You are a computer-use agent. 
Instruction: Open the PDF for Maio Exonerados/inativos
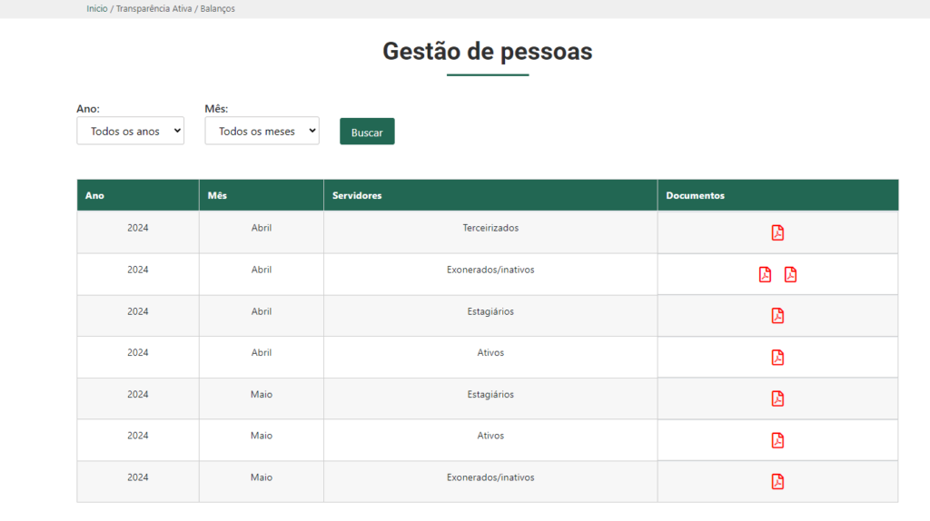(777, 481)
